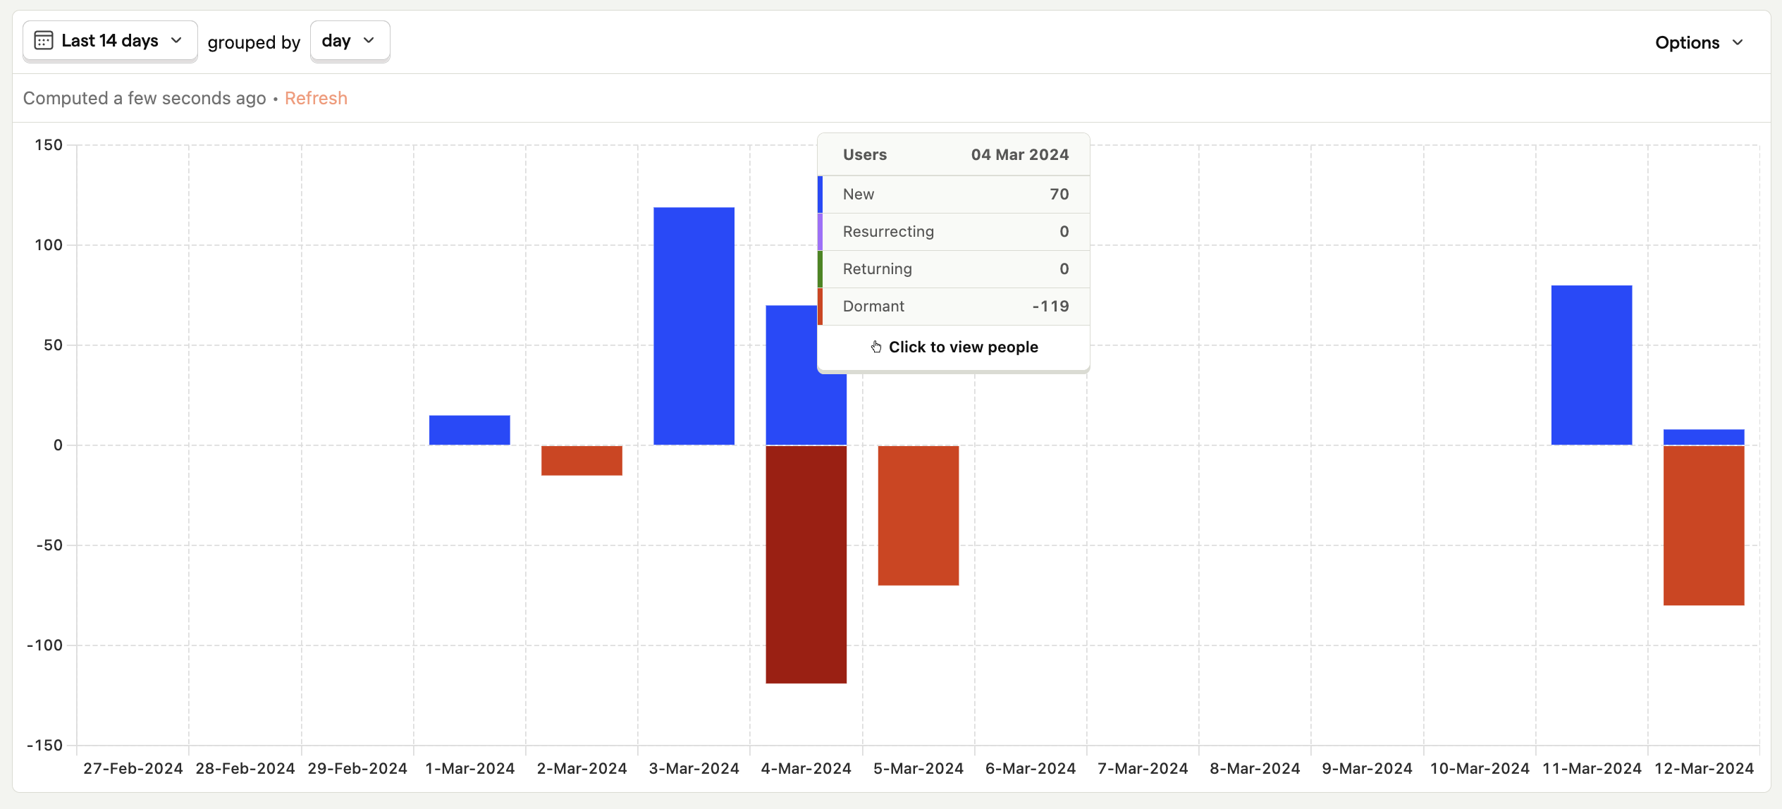Open the Last 14 days dropdown
This screenshot has width=1782, height=809.
tap(110, 41)
